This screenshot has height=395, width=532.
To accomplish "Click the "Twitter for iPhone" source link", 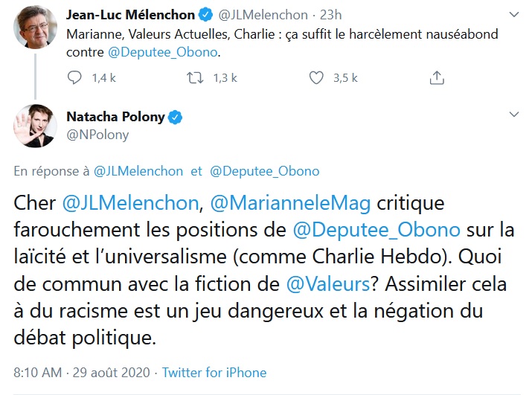I will pyautogui.click(x=214, y=373).
